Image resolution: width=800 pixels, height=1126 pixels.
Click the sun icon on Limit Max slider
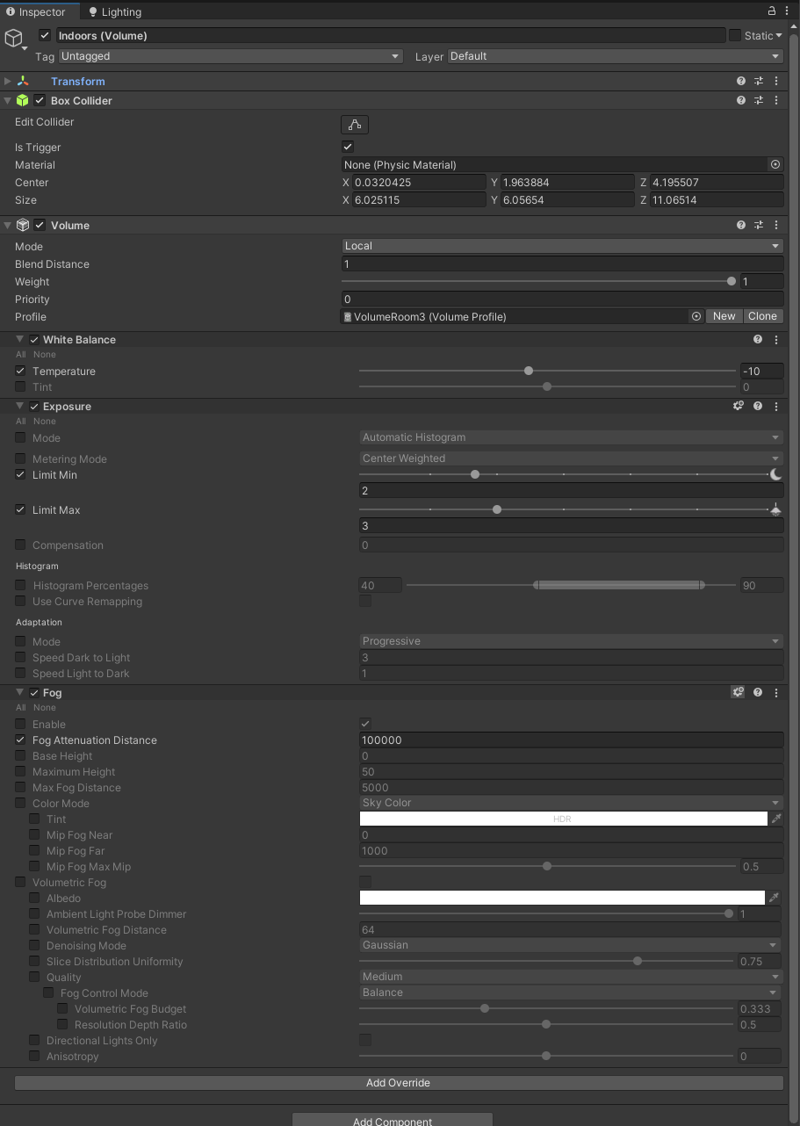pyautogui.click(x=776, y=509)
